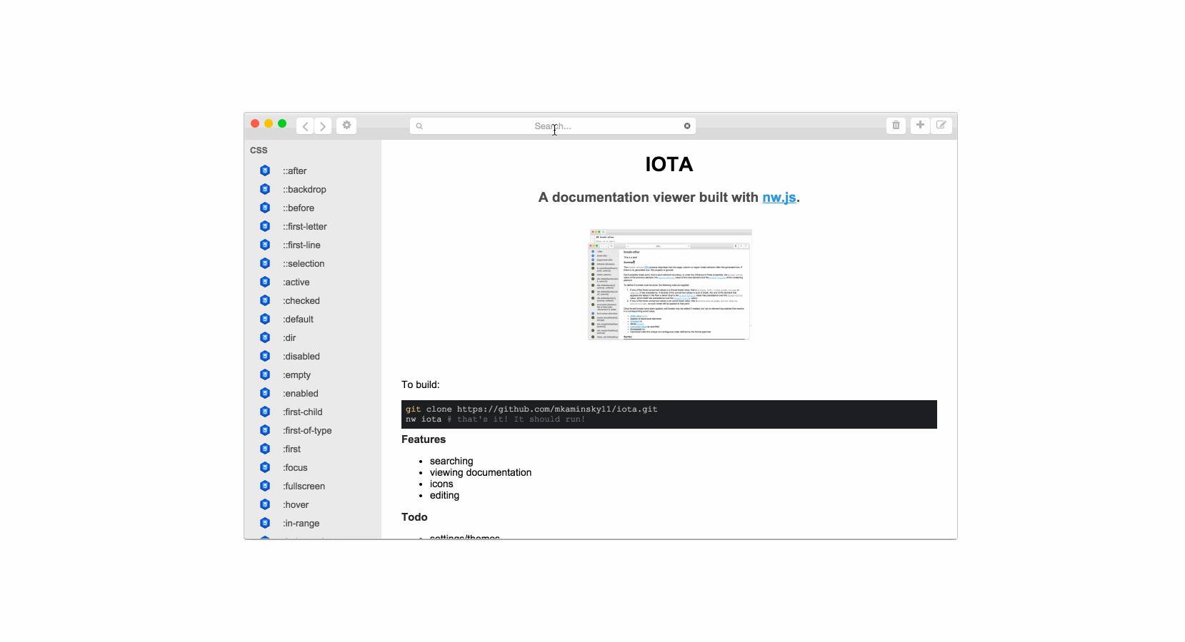Open the :focus entry
The height and width of the screenshot is (642, 1185).
click(x=295, y=468)
